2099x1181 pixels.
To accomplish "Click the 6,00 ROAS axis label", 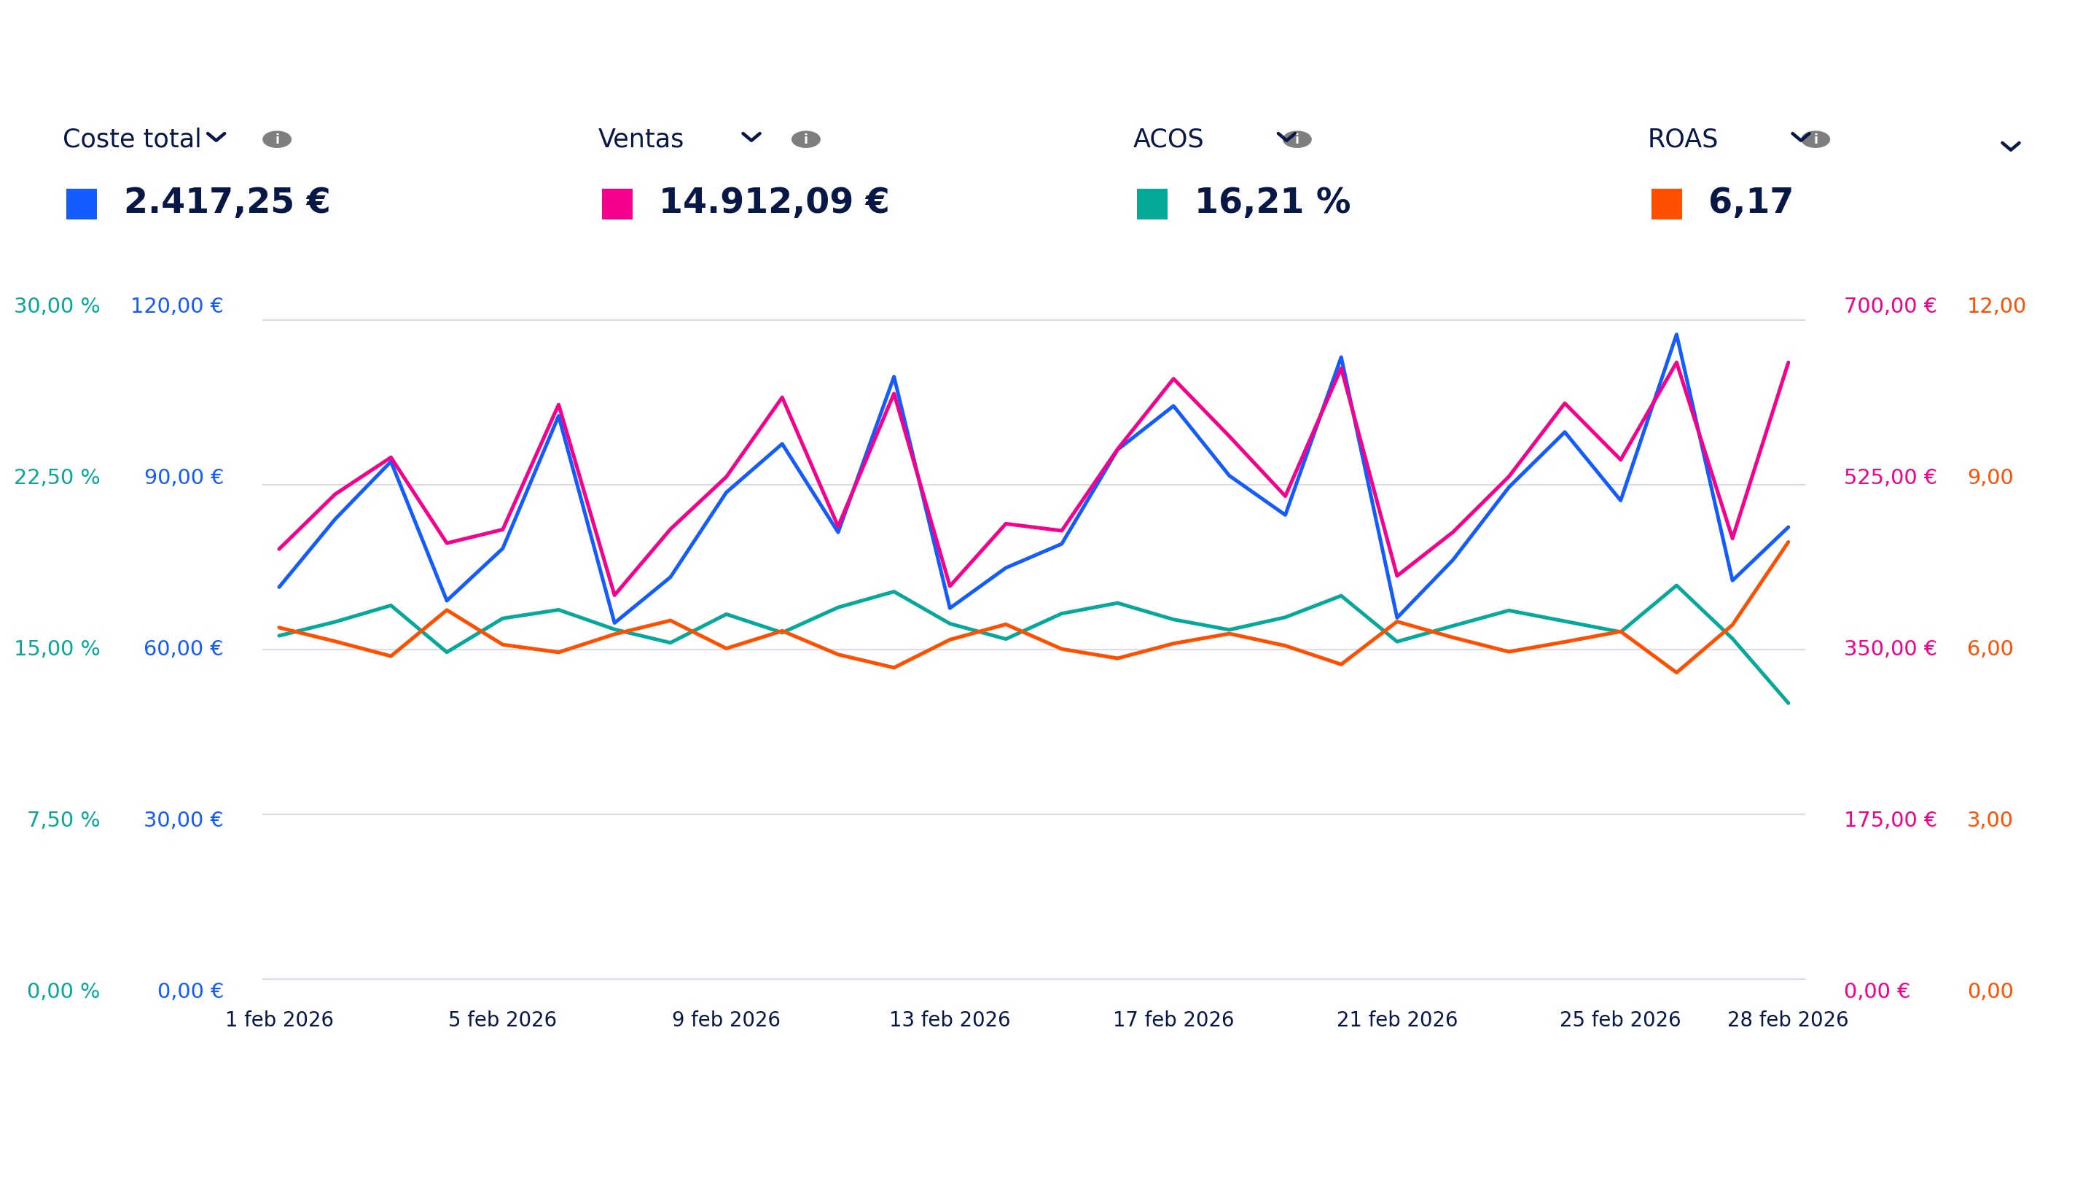I will pos(1990,648).
